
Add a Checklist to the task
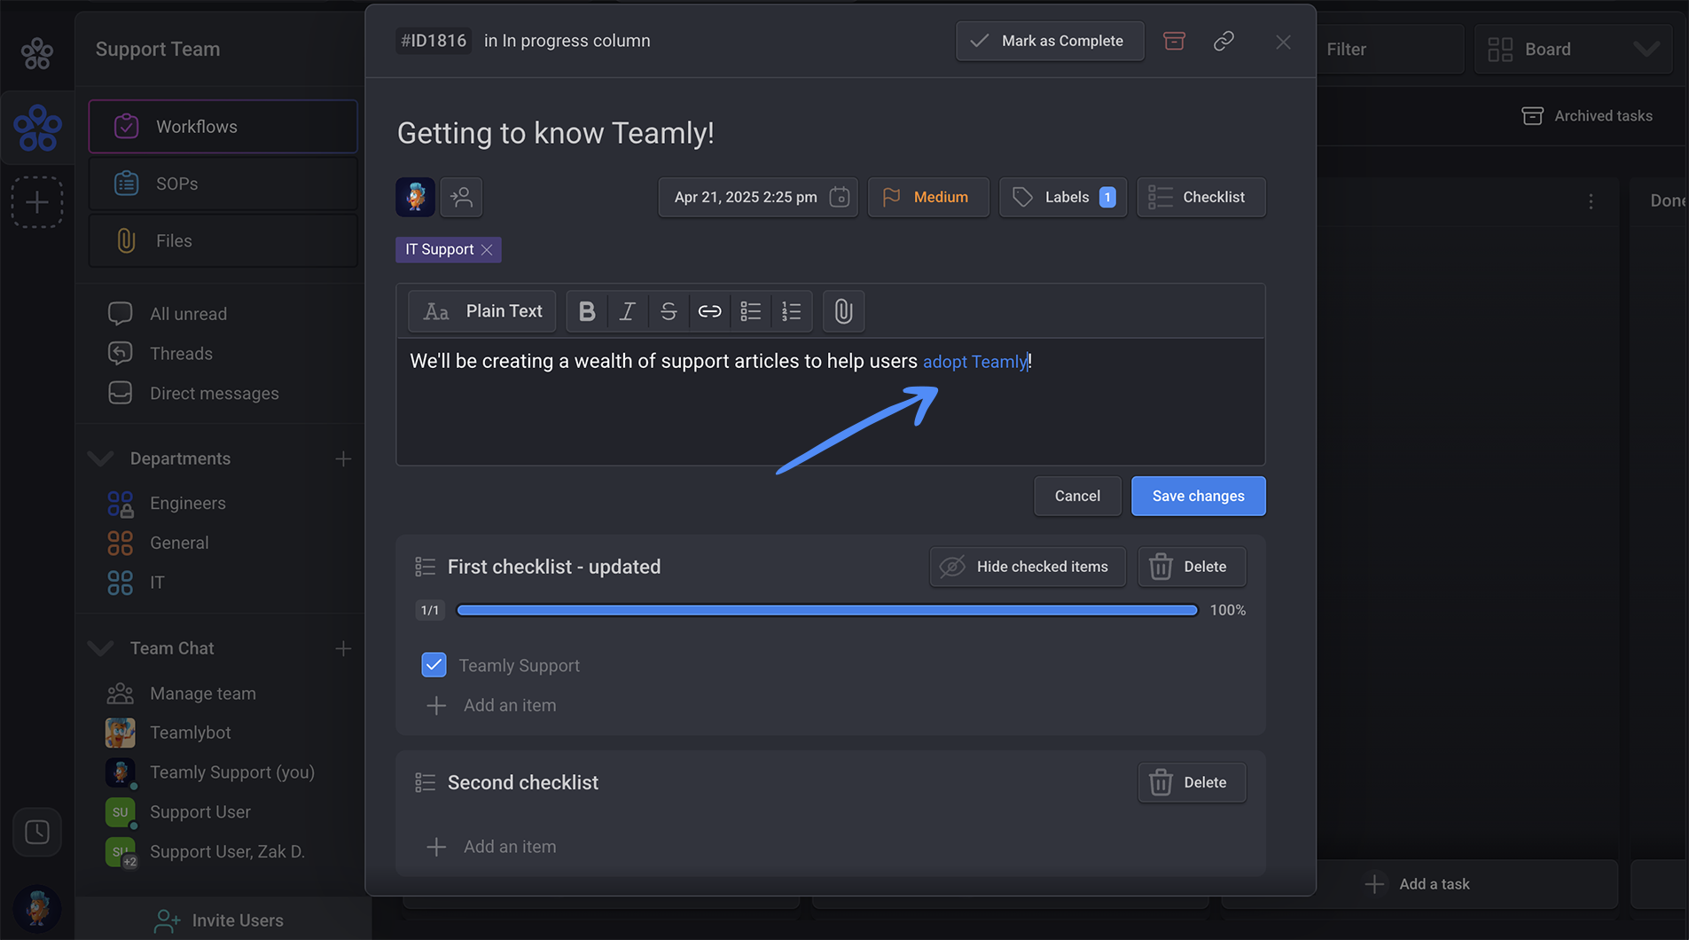click(x=1201, y=197)
